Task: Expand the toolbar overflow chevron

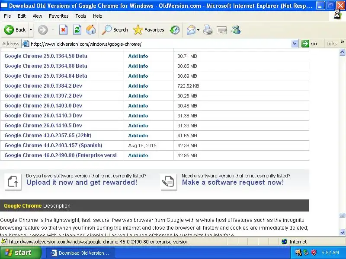Action: (x=342, y=41)
